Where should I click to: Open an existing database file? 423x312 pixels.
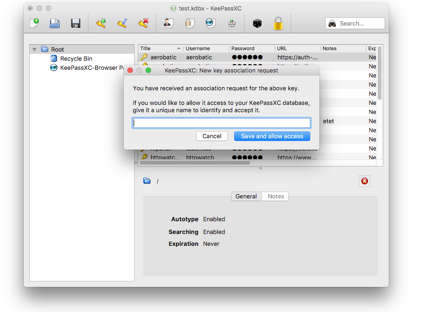[55, 23]
